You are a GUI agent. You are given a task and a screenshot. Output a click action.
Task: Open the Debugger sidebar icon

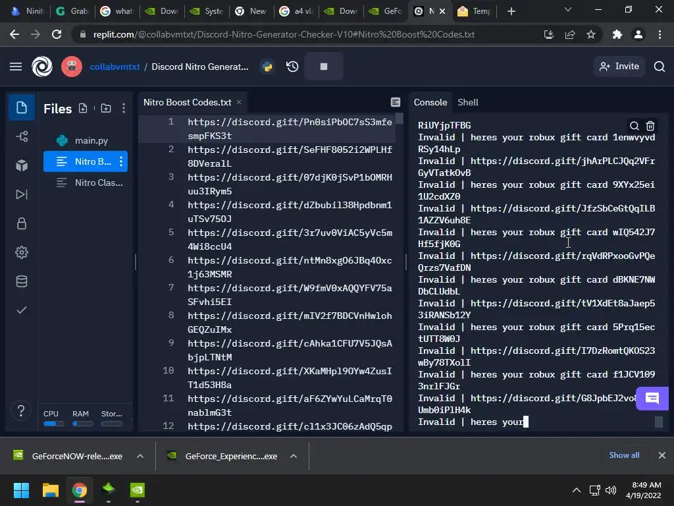pos(22,194)
